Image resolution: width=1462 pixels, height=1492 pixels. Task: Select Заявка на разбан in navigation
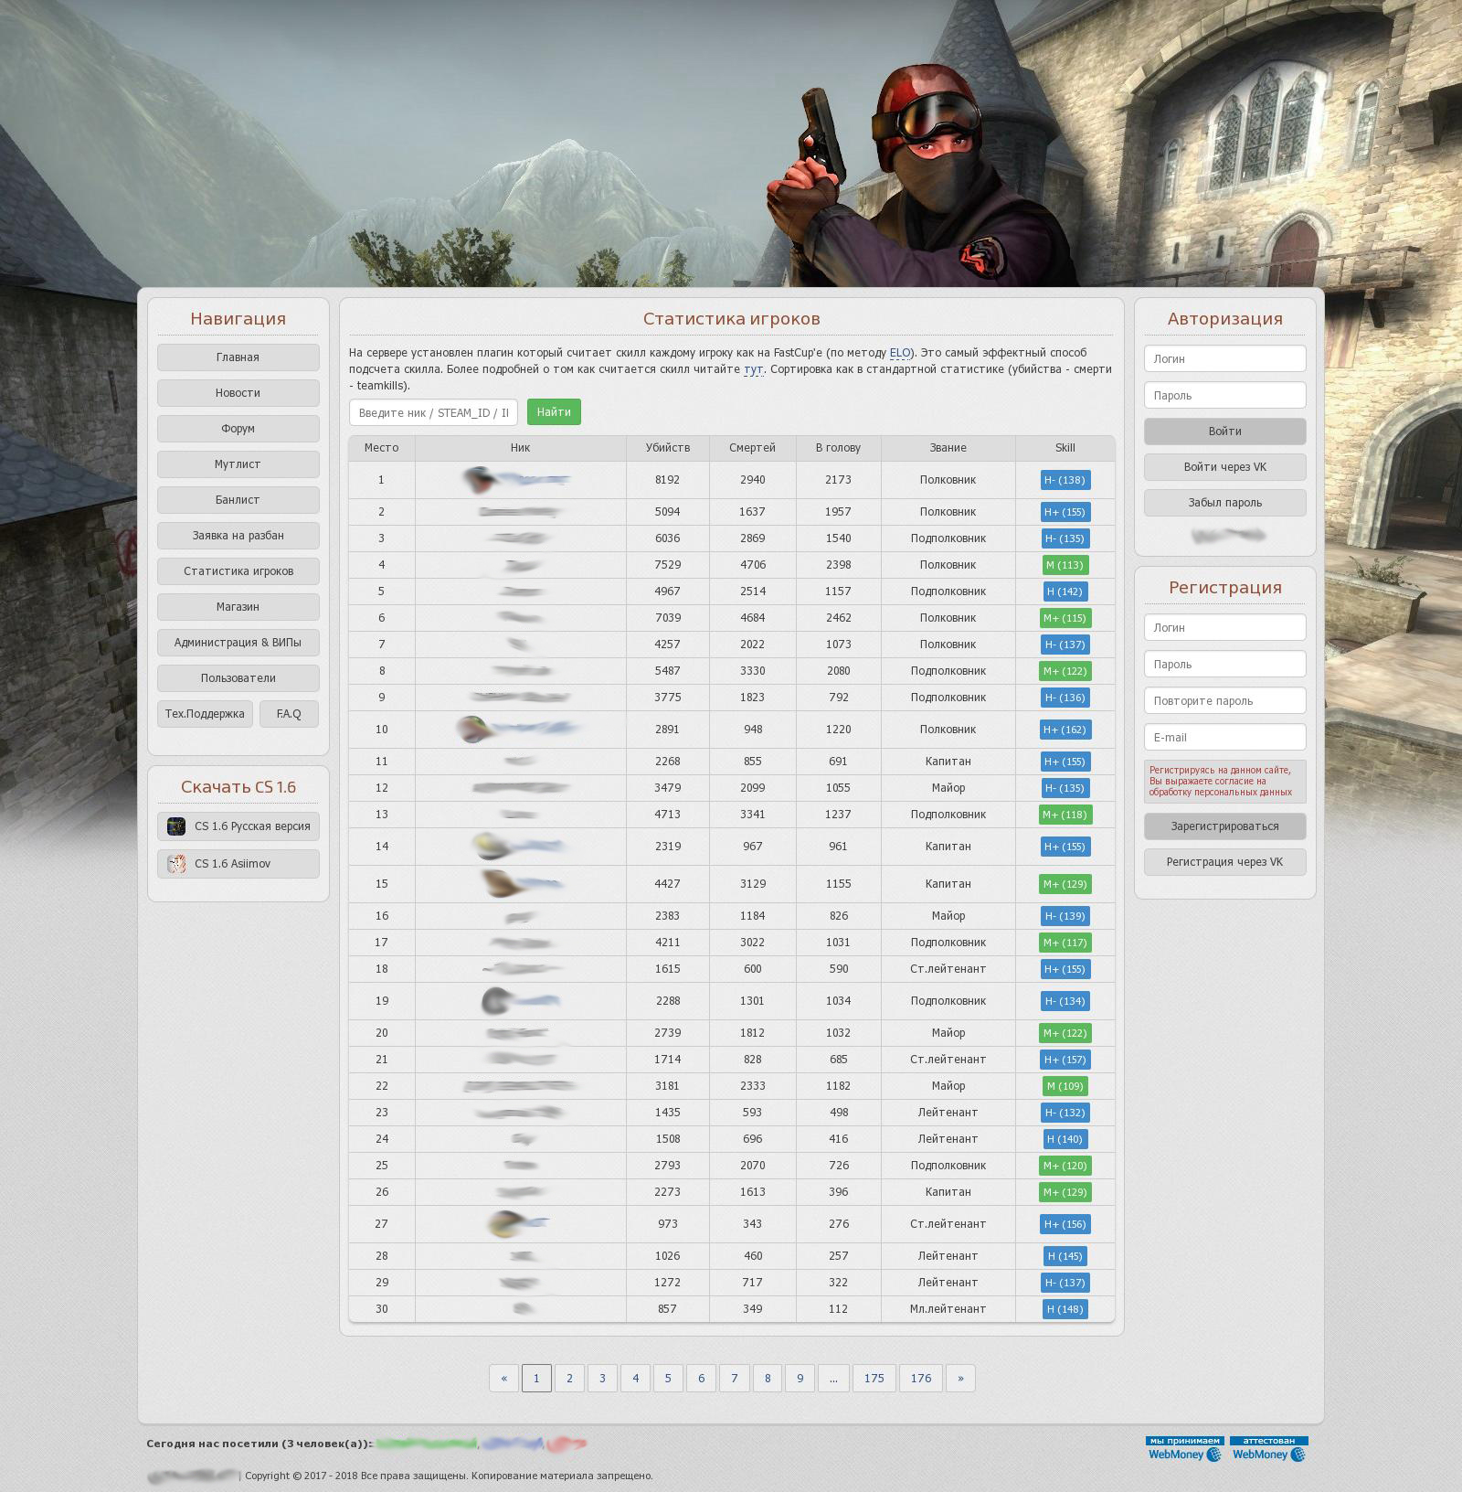point(238,536)
